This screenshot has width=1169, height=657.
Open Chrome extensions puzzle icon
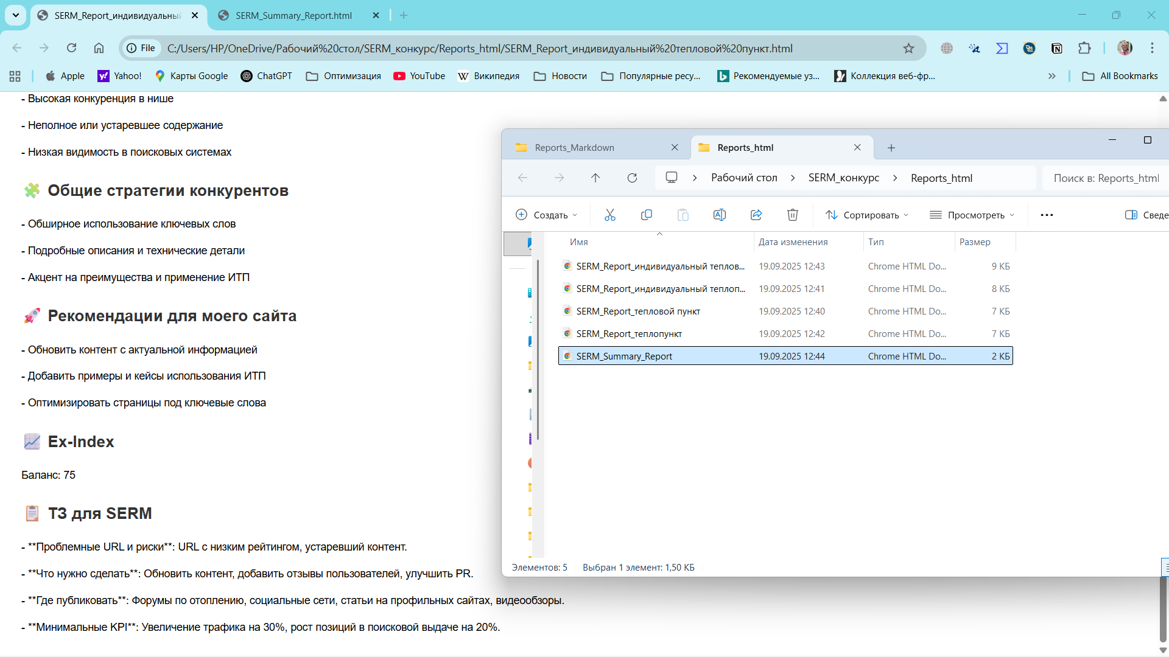pos(1084,48)
